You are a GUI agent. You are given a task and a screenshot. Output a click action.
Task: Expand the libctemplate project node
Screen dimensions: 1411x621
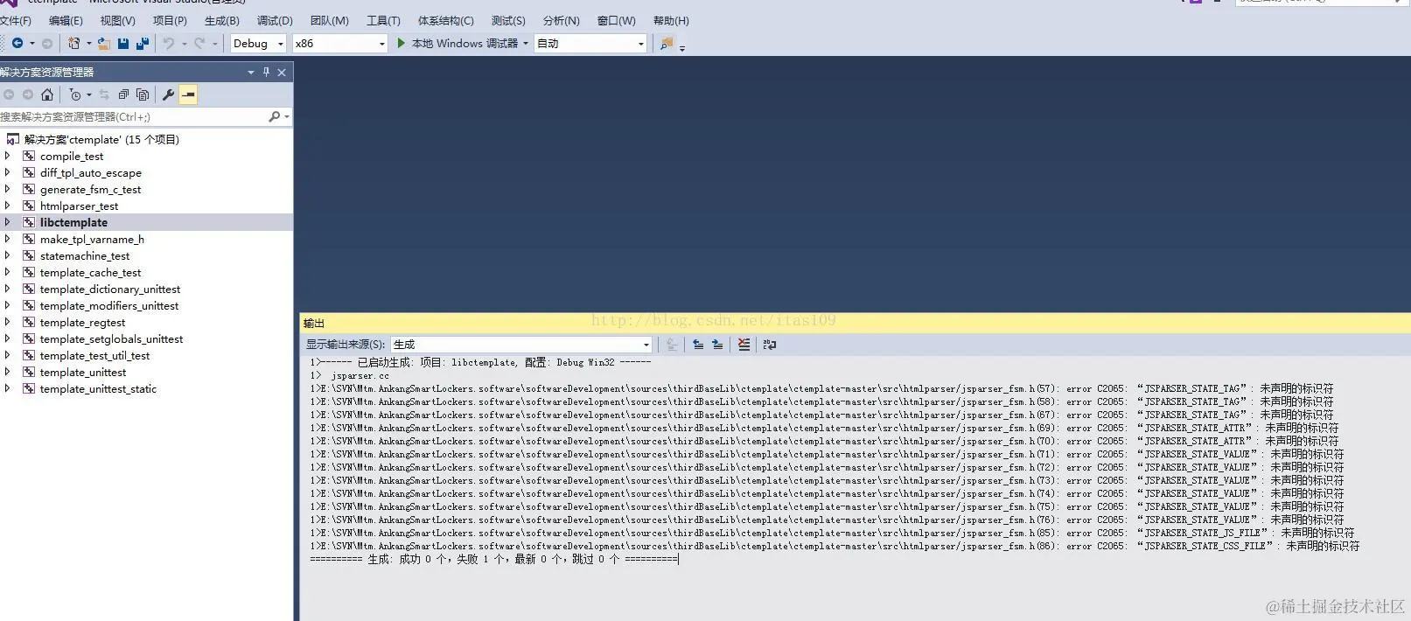[x=8, y=222]
